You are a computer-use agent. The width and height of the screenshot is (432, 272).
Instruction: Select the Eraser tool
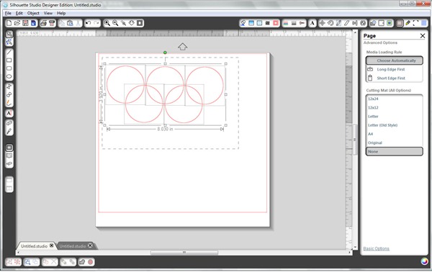click(x=9, y=123)
